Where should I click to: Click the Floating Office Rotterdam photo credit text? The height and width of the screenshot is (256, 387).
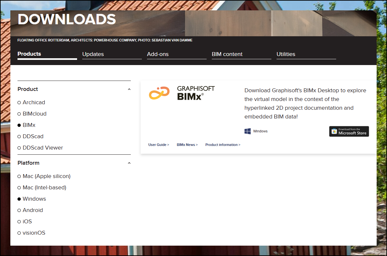105,40
